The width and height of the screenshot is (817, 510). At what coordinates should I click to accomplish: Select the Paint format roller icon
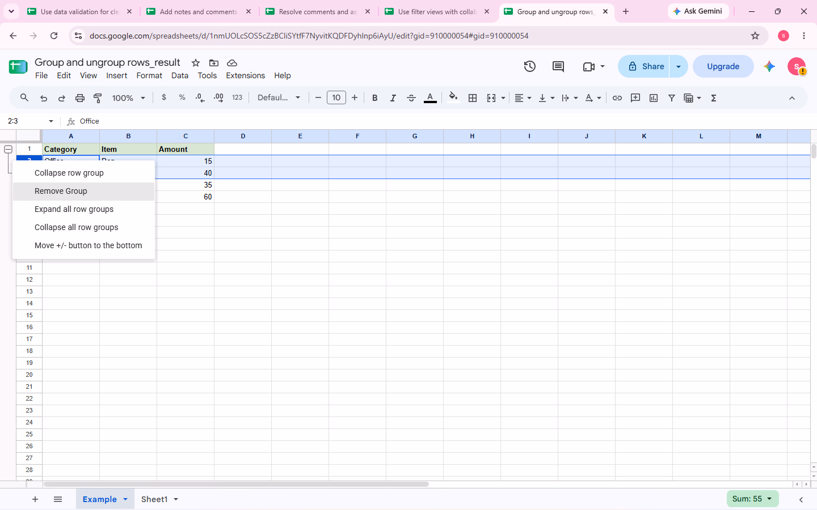98,98
